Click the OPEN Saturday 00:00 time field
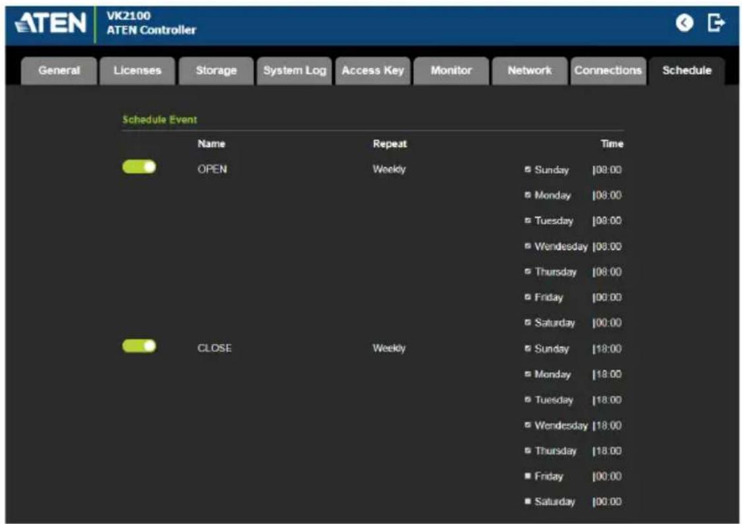Screen dimensions: 742x524 click(607, 324)
